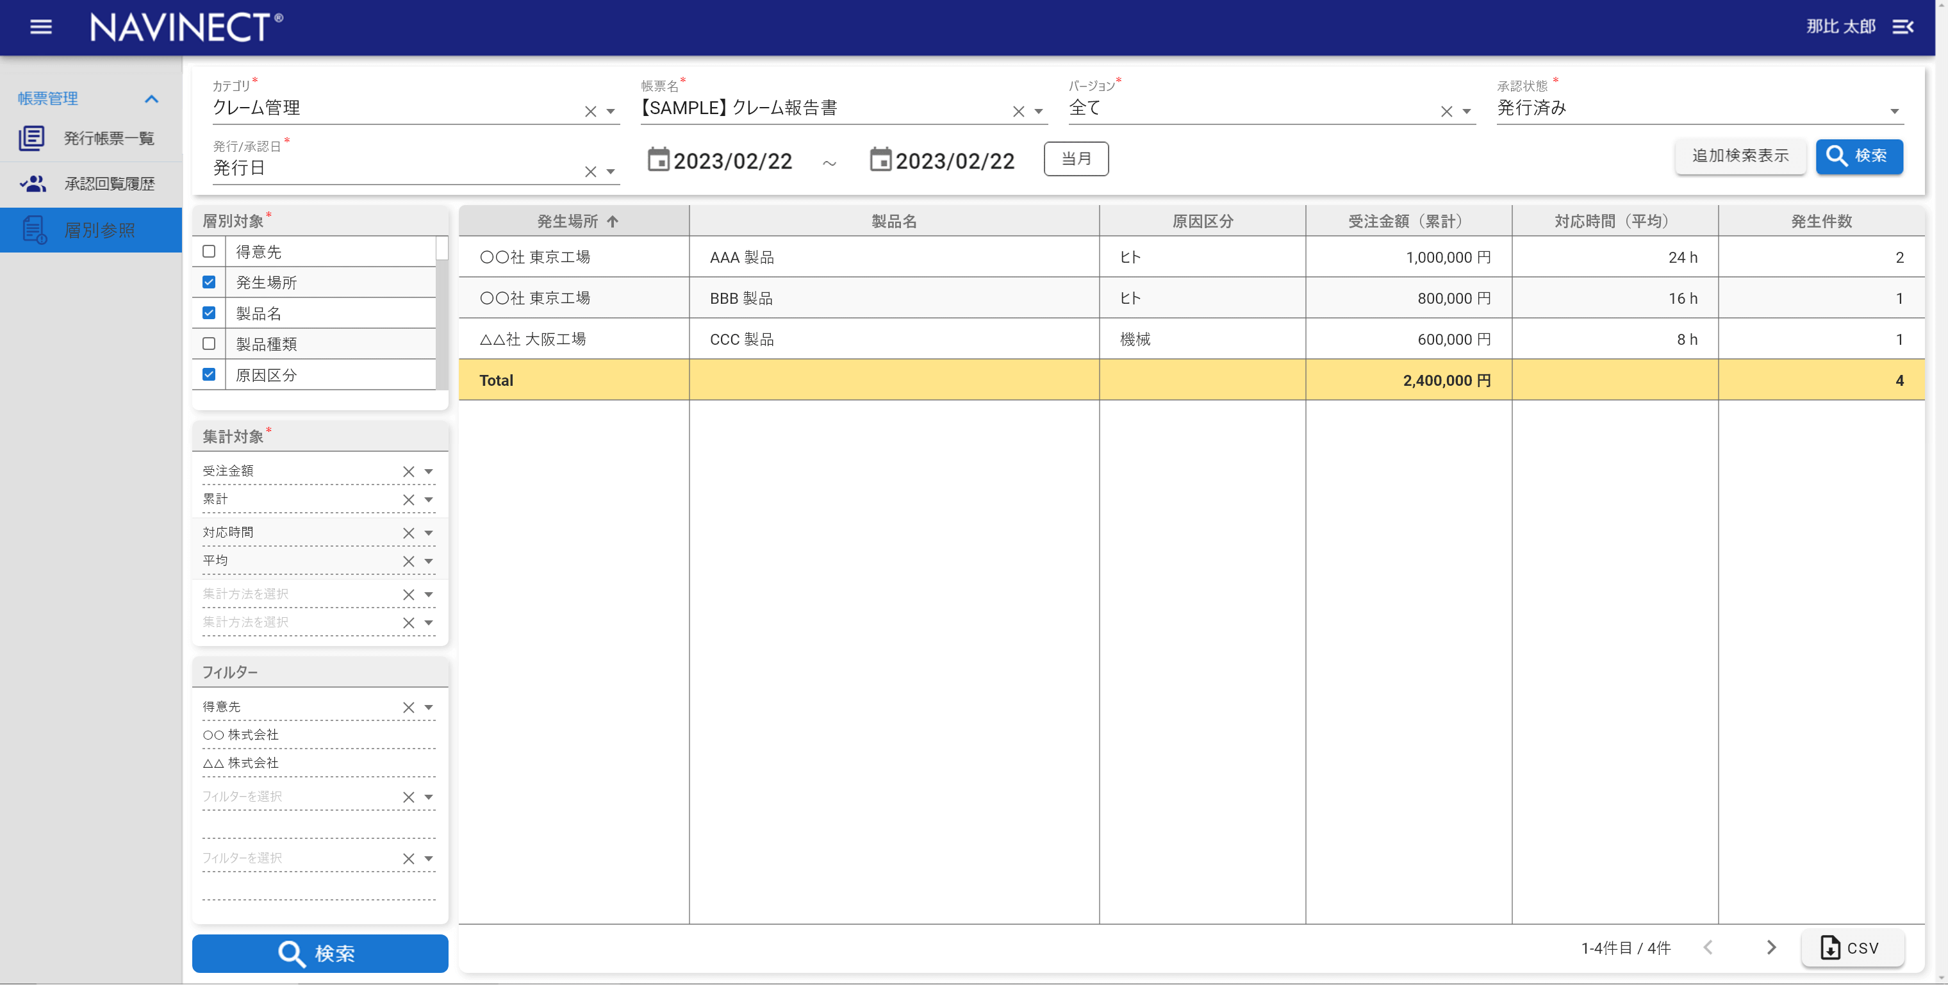Clear the 累計 aggregation method
This screenshot has height=987, width=1948.
pos(408,499)
